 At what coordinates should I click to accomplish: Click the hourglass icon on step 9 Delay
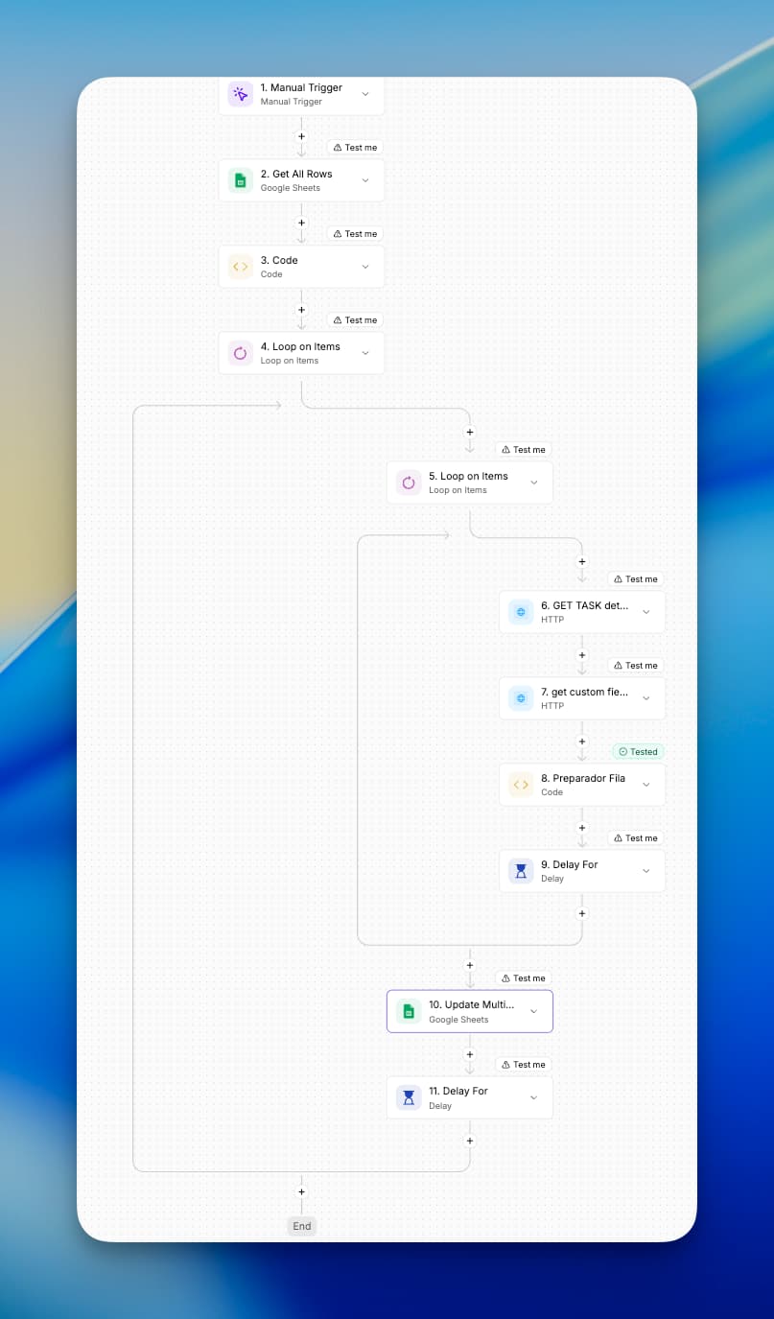521,871
